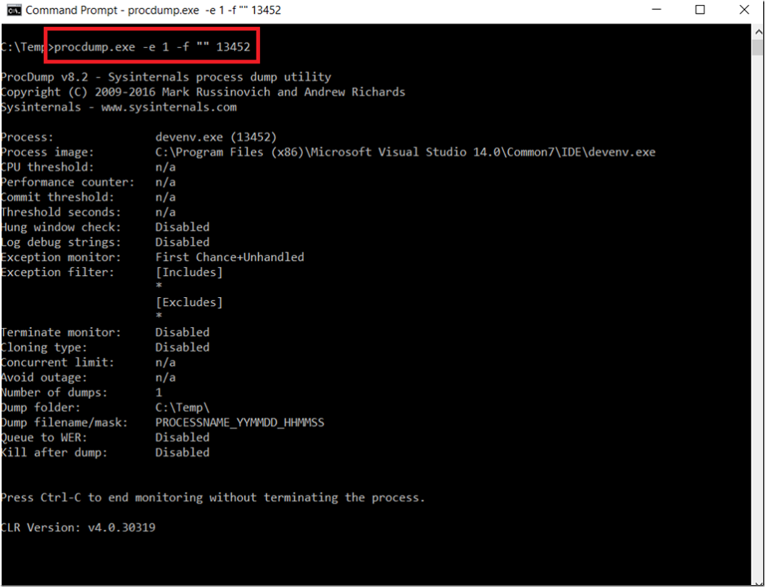Image resolution: width=765 pixels, height=587 pixels.
Task: Click the [Includes] exception filter text
Action: click(189, 272)
